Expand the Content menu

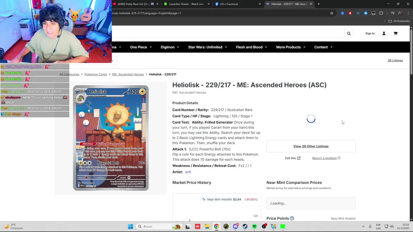(x=323, y=47)
